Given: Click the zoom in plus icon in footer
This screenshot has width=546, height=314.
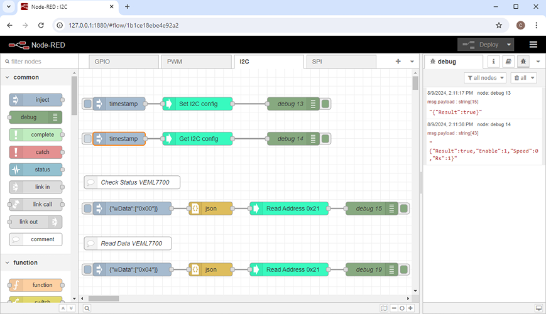Looking at the screenshot, I should (x=410, y=308).
